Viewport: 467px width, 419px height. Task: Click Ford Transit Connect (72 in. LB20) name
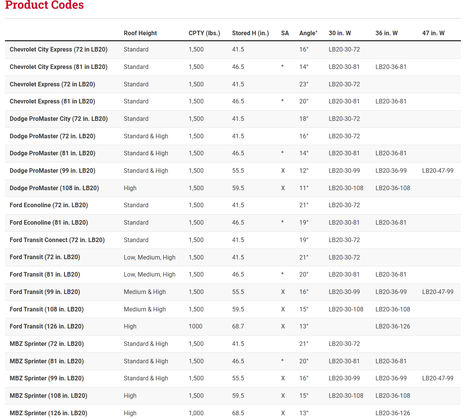point(57,240)
